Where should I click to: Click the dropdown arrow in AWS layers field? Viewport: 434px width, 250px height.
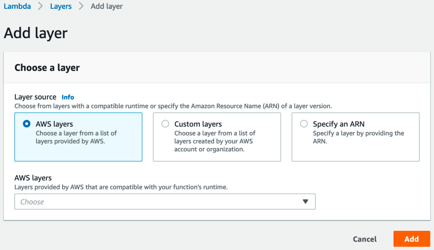[305, 202]
